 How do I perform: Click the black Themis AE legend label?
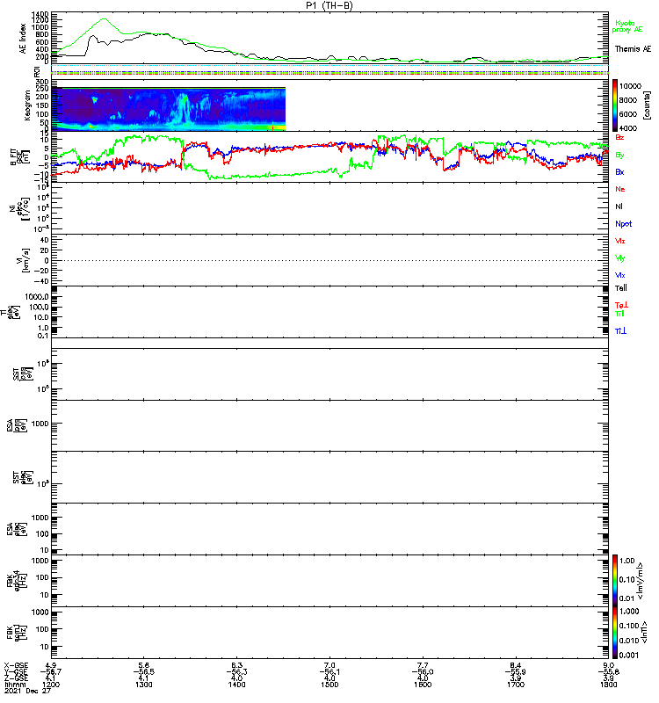pos(633,48)
